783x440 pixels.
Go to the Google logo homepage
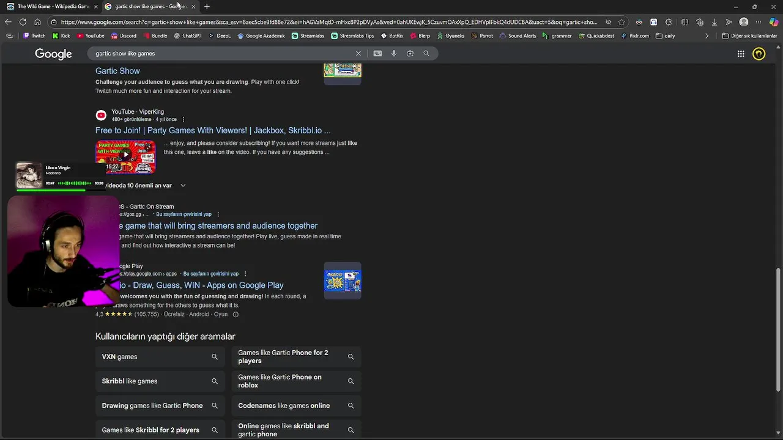[x=53, y=54]
